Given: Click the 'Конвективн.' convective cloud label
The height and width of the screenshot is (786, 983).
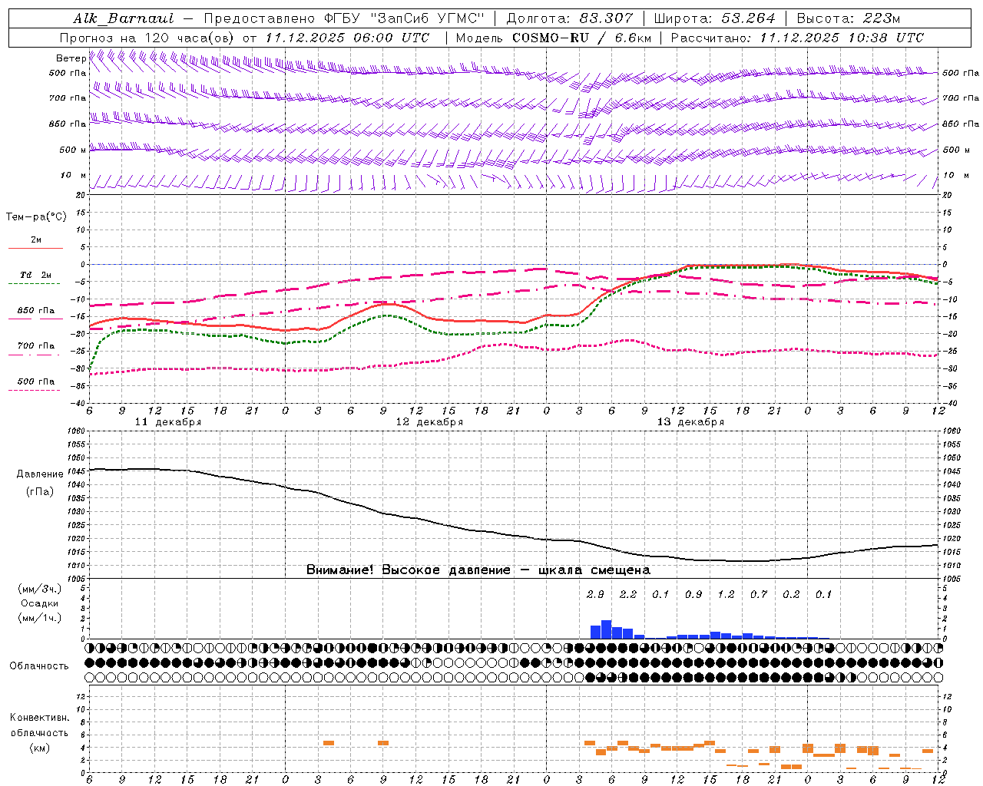Looking at the screenshot, I should point(39,718).
